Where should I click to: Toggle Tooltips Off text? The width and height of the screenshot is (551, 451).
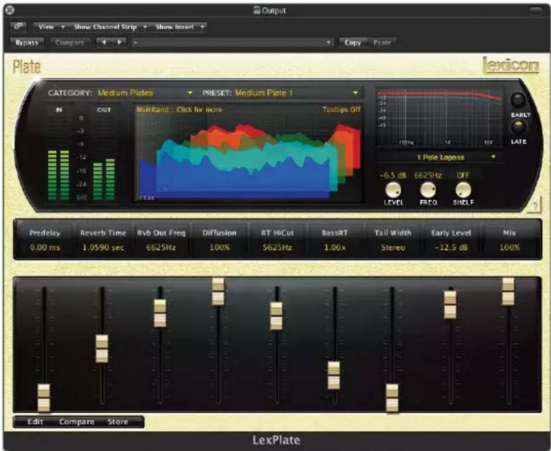[x=341, y=109]
